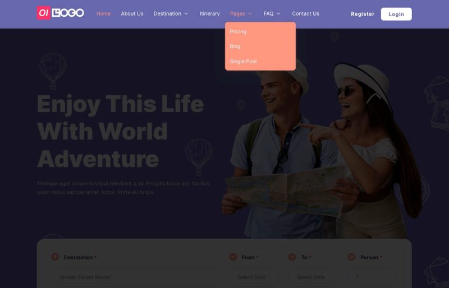Open the Itinerary nav link
The image size is (449, 288).
point(209,14)
